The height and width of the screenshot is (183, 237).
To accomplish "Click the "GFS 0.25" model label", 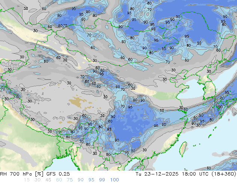I will pyautogui.click(x=58, y=174).
